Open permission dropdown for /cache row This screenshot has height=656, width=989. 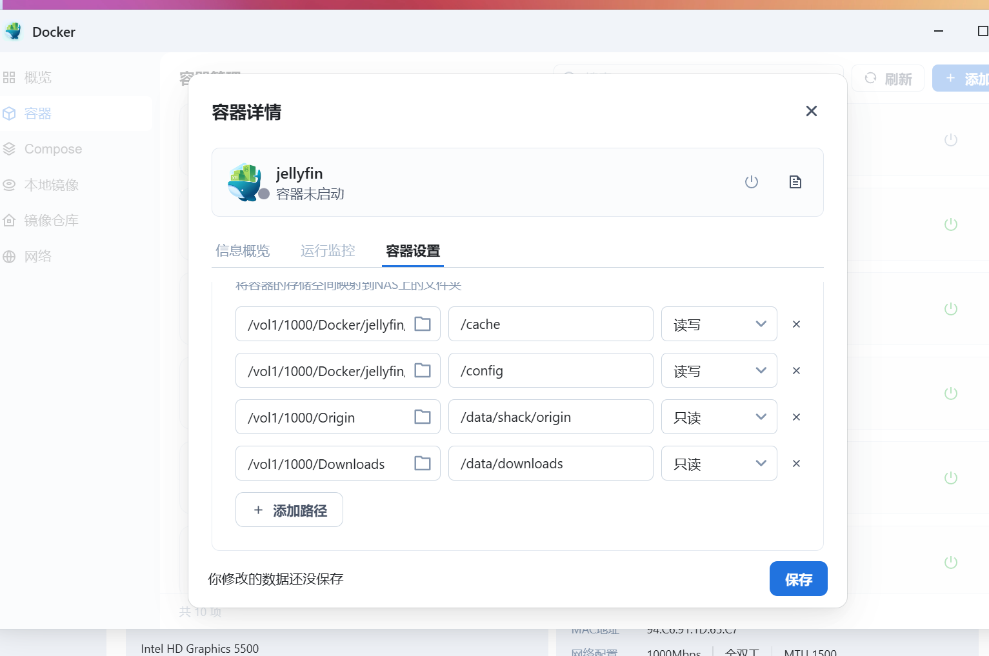pos(719,324)
